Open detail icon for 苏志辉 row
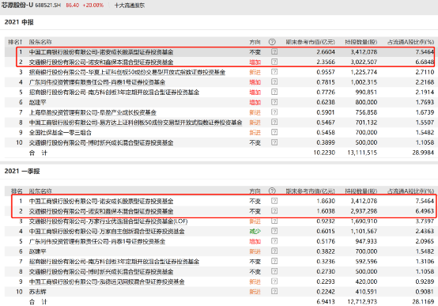This screenshot has width=438, height=306. 274,291
